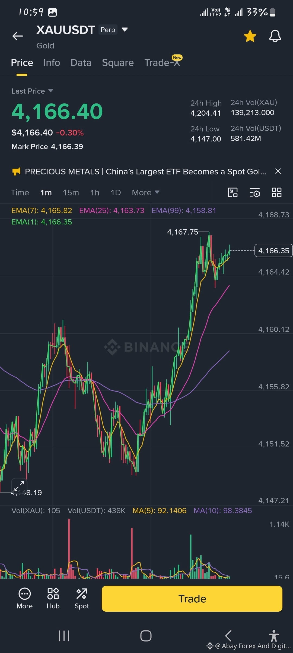Tap the Android home button
The image size is (293, 653).
coord(146,636)
